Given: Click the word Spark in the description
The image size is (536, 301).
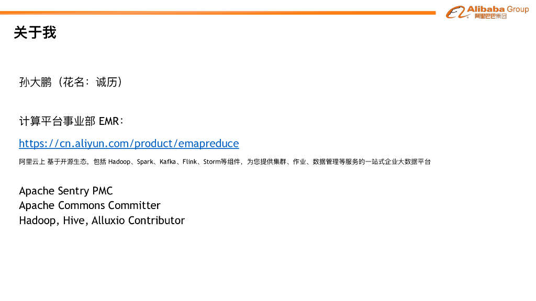Looking at the screenshot, I should pyautogui.click(x=145, y=162).
